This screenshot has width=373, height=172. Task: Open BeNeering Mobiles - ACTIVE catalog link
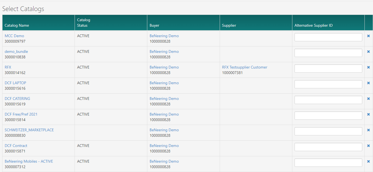(x=29, y=161)
